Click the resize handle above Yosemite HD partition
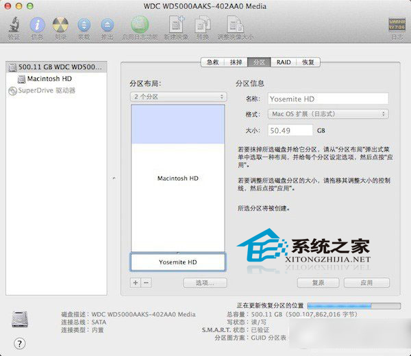Screen dimensions: 411x356 pyautogui.click(x=178, y=253)
